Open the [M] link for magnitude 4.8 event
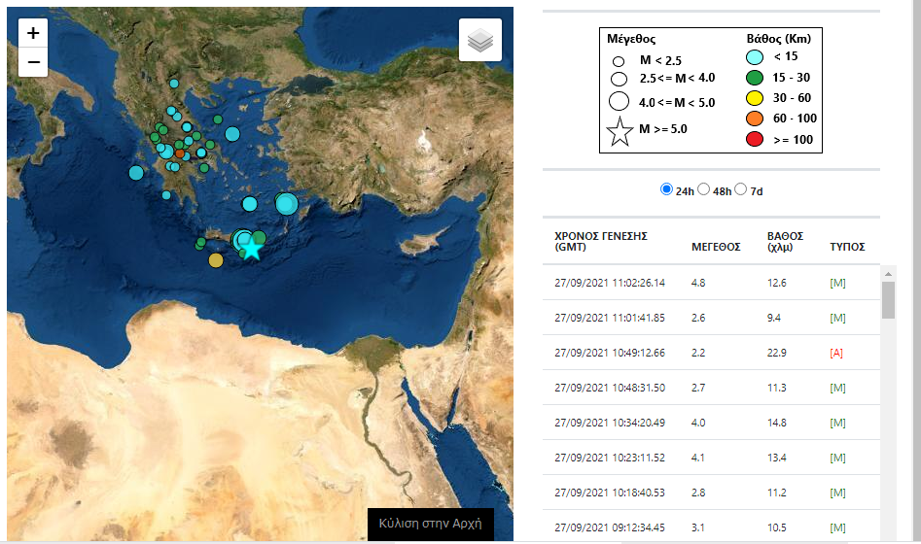Viewport: 921px width, 544px height. (x=836, y=283)
